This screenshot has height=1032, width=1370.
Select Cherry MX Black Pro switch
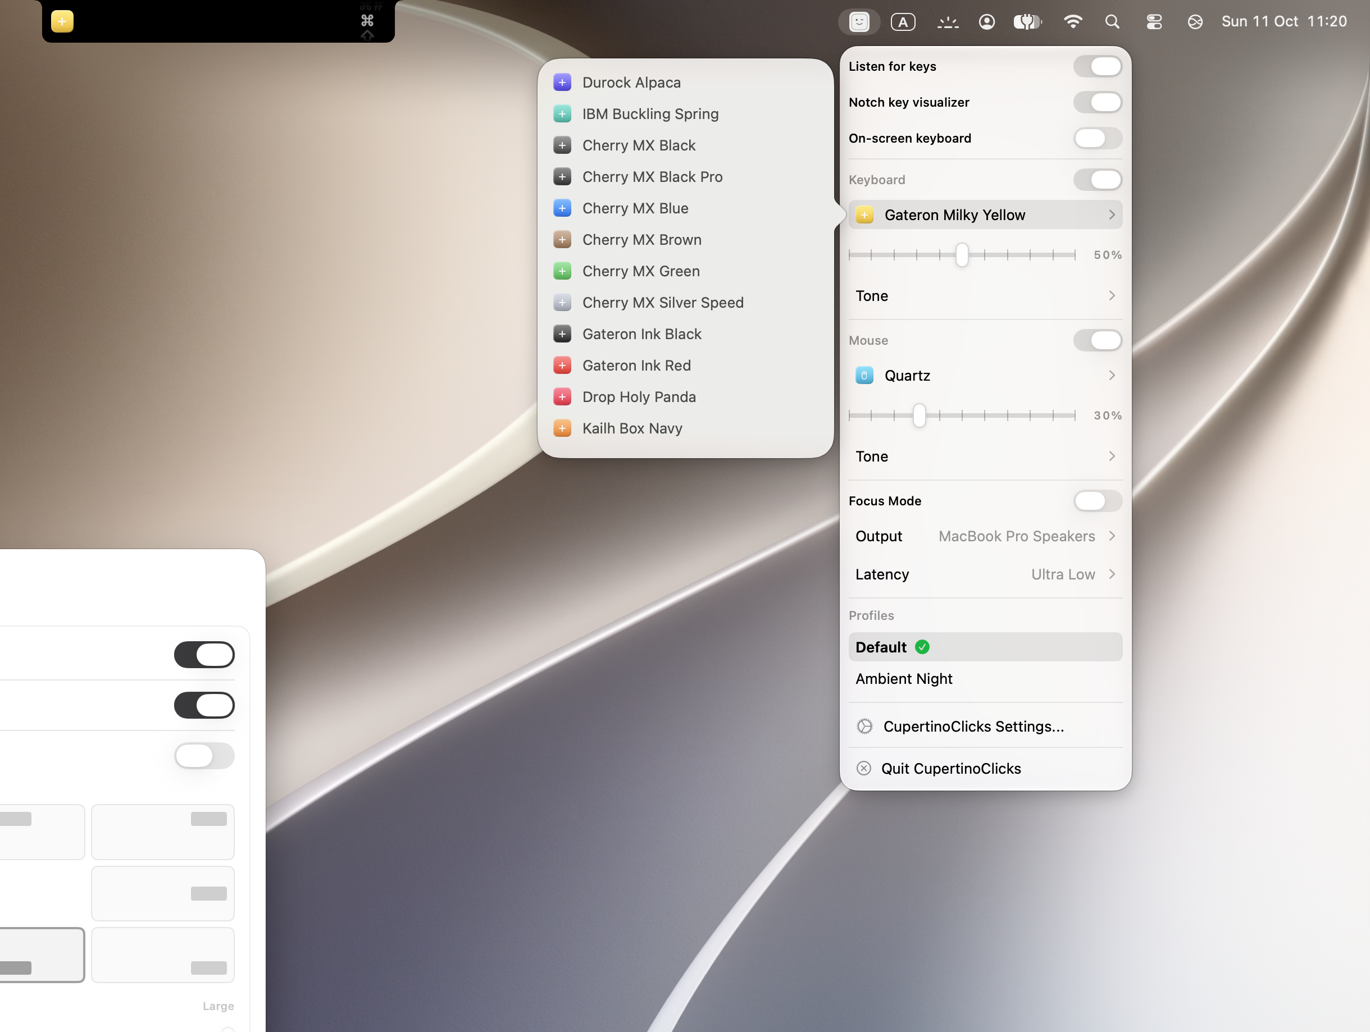pos(686,177)
